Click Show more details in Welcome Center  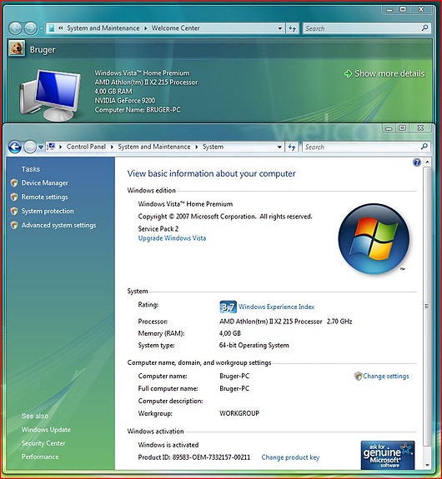389,73
